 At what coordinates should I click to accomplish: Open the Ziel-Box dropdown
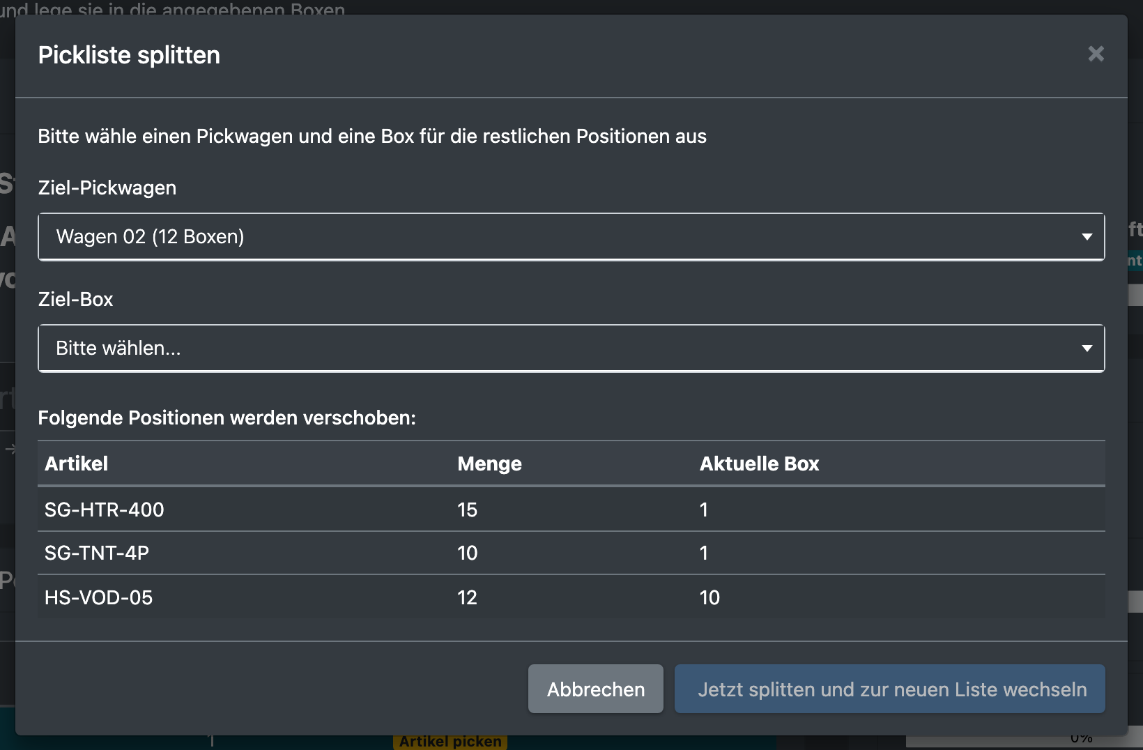tap(571, 349)
